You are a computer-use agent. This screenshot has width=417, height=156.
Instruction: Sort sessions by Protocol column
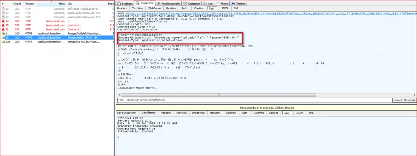[x=30, y=4]
